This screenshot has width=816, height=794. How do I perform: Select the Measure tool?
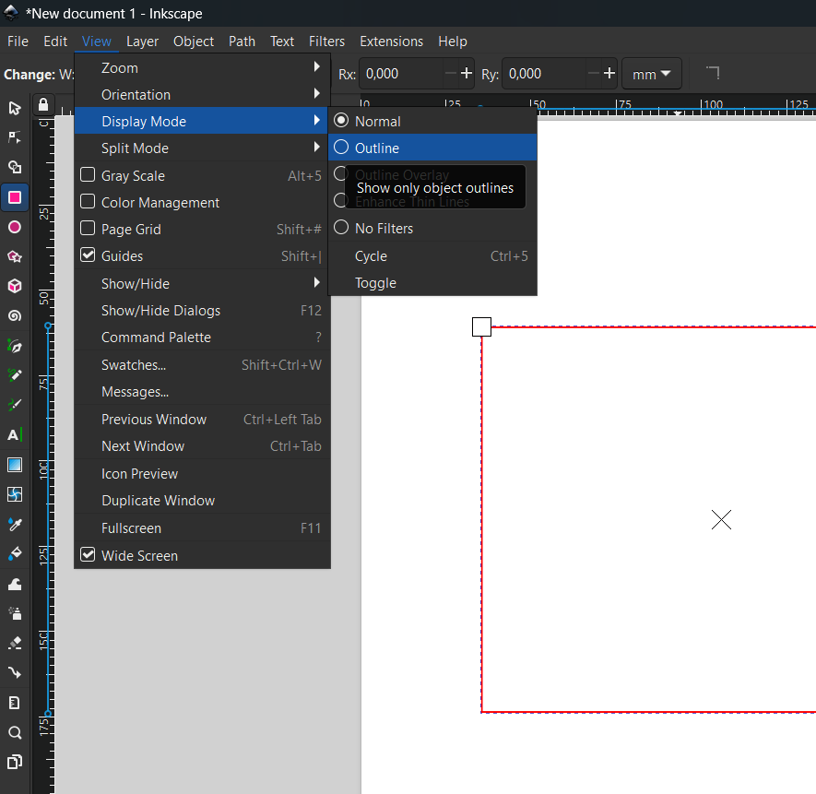15,703
